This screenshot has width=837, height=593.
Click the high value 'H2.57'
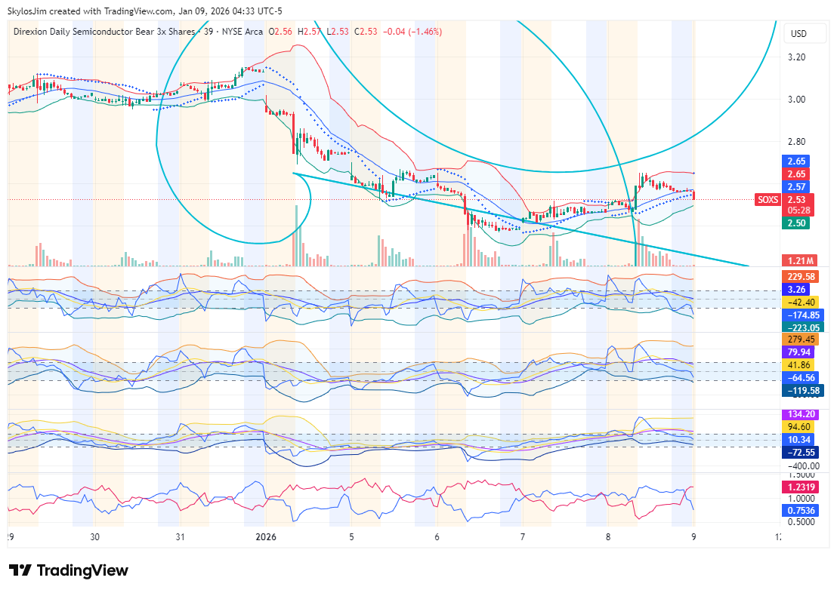coord(309,32)
